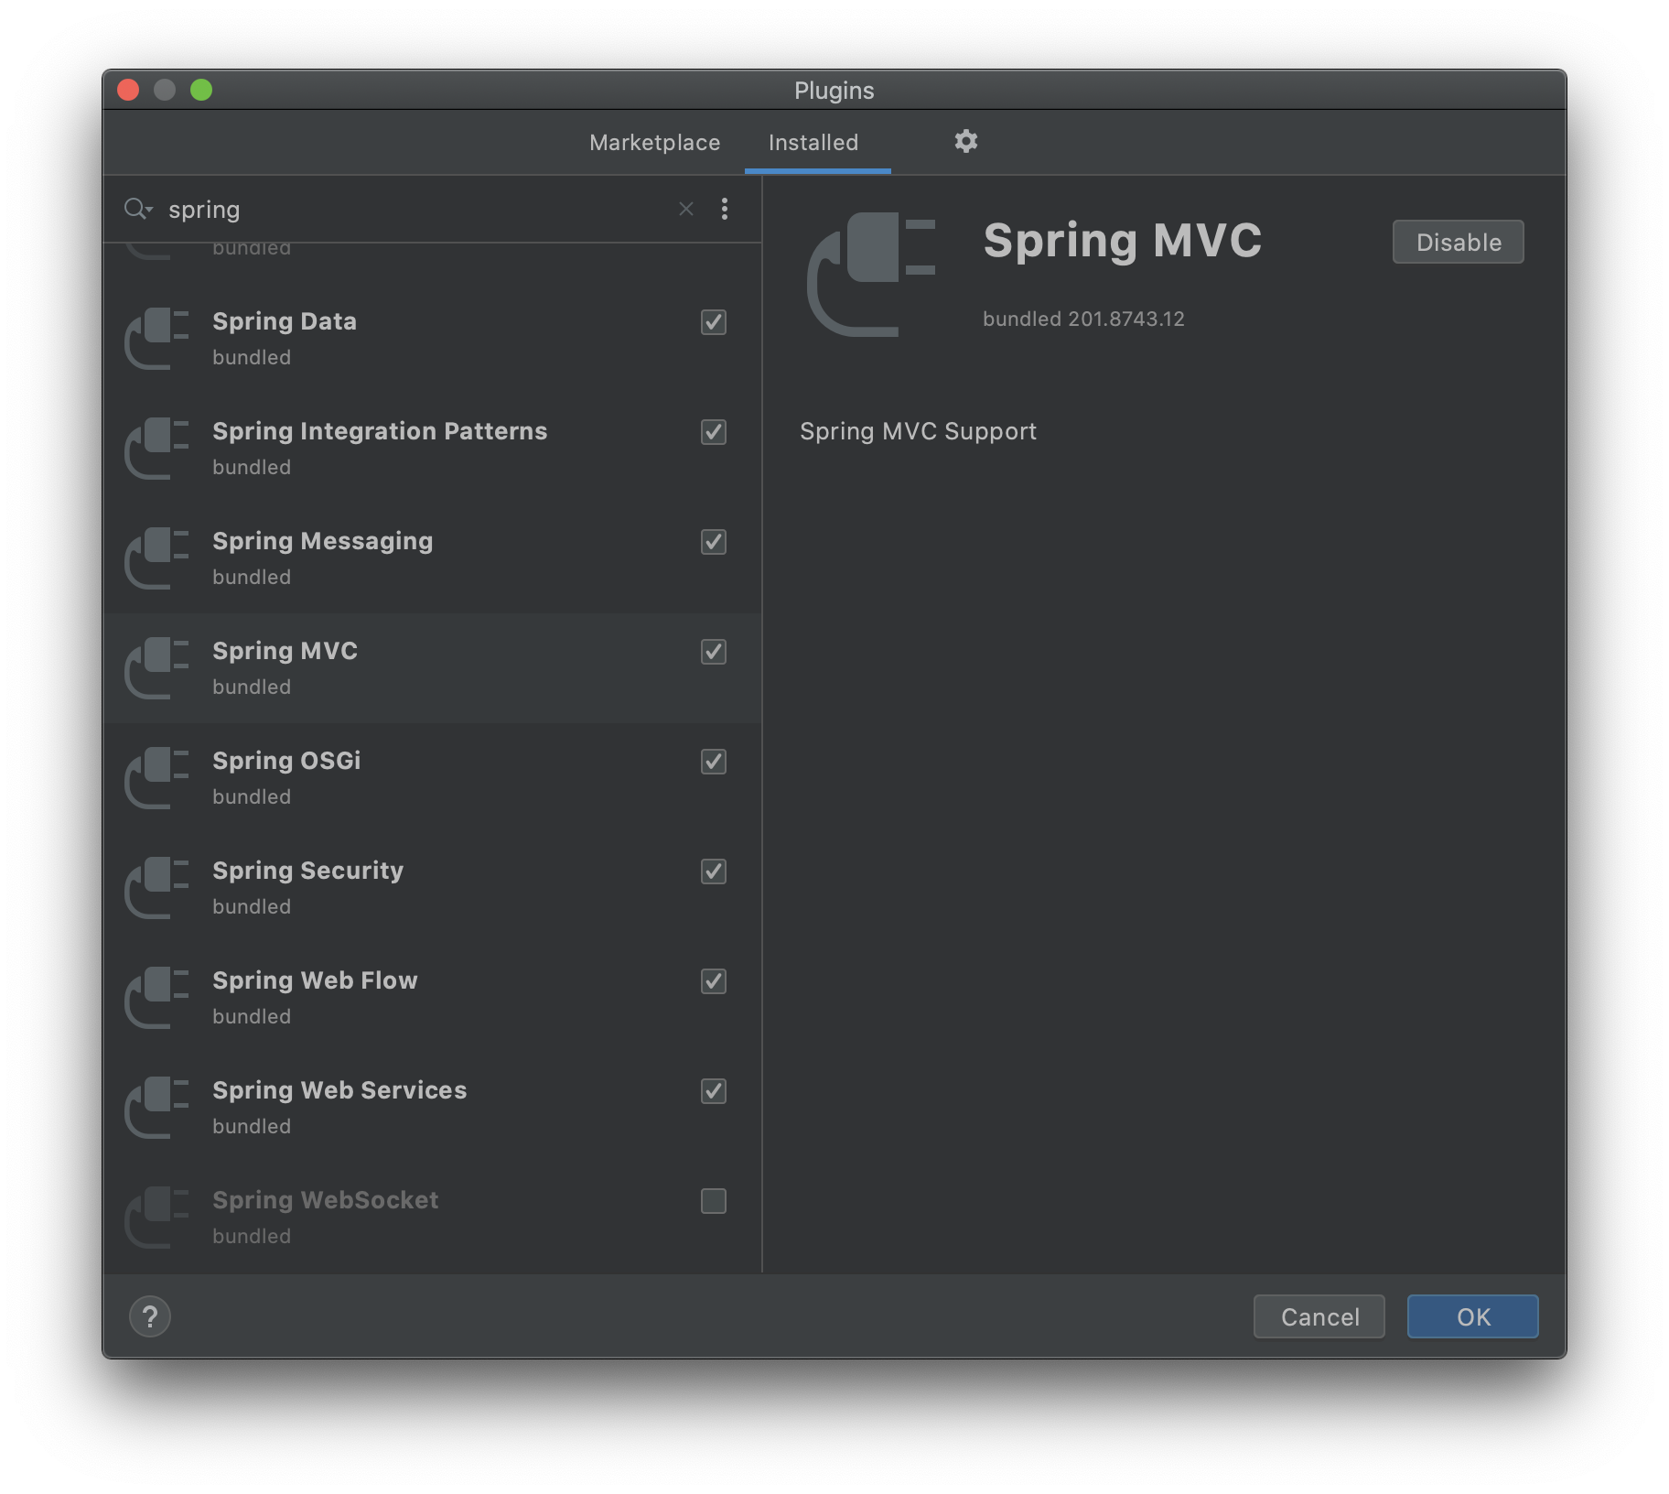Select the Spring Integration Patterns row
Screen dimensions: 1669x1494
pyautogui.click(x=433, y=449)
